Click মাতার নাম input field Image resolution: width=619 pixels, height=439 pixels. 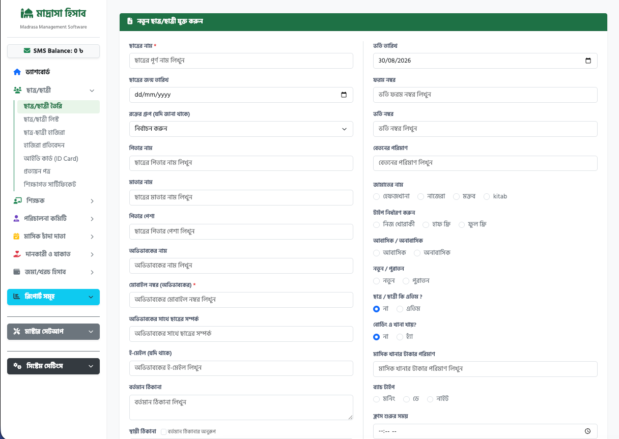(241, 197)
